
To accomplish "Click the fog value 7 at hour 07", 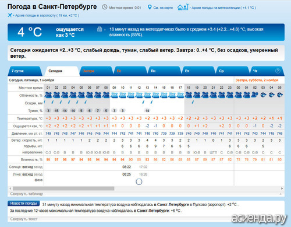I will click(x=98, y=111).
